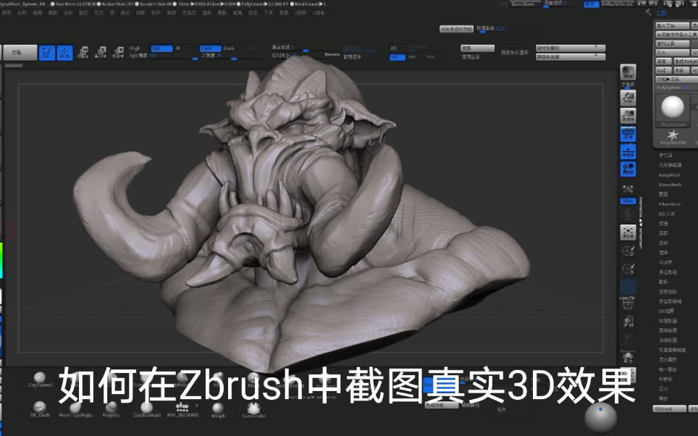Click the 灯箱 LightBox button

coord(19,53)
